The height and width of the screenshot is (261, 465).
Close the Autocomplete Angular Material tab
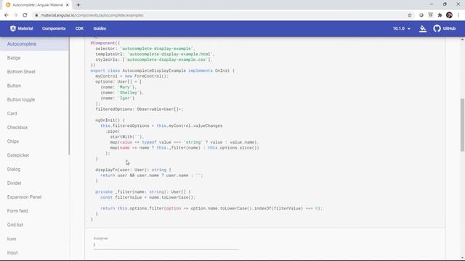[x=68, y=5]
